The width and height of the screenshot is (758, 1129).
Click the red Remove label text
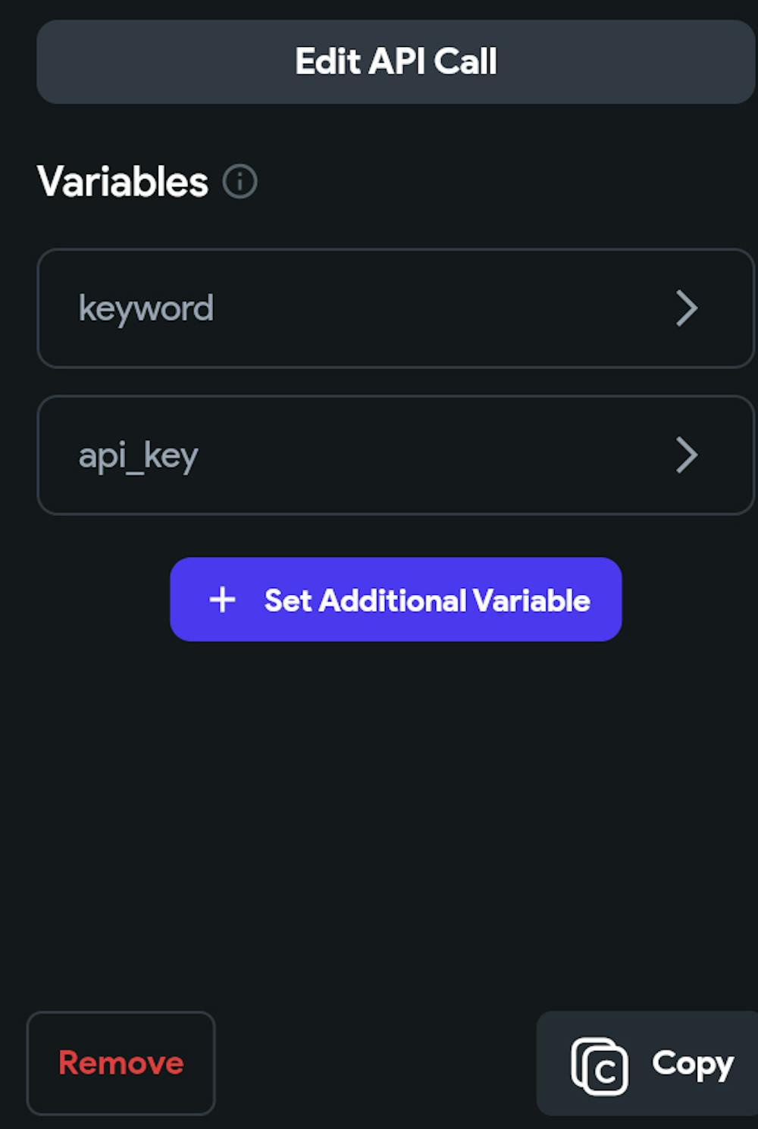click(121, 1063)
